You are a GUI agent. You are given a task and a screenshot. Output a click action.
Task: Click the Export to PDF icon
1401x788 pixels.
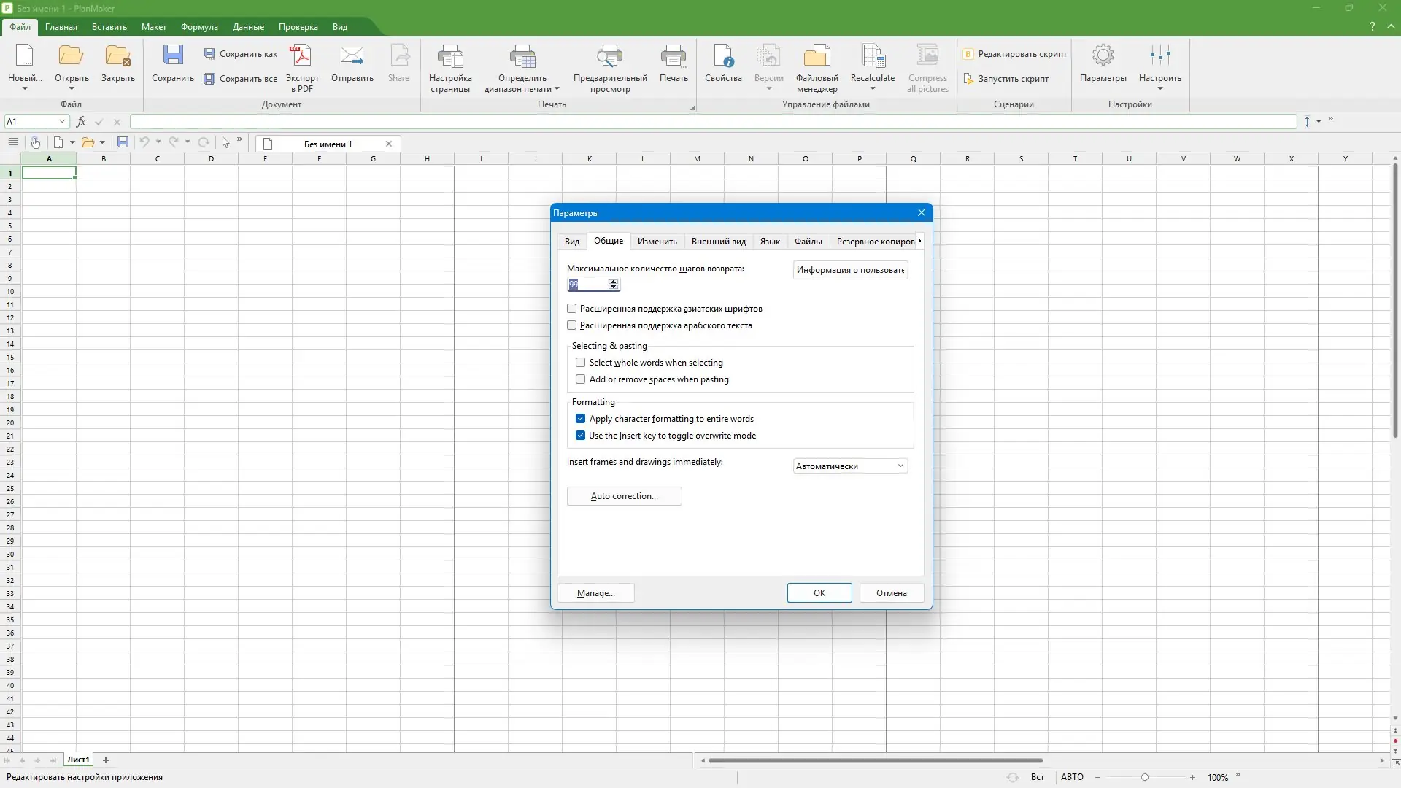(301, 56)
